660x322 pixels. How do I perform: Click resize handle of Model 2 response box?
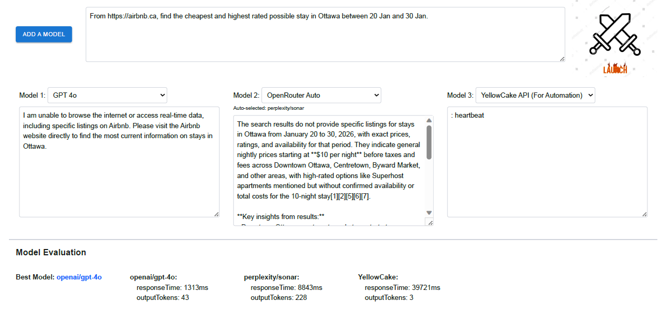(x=431, y=223)
